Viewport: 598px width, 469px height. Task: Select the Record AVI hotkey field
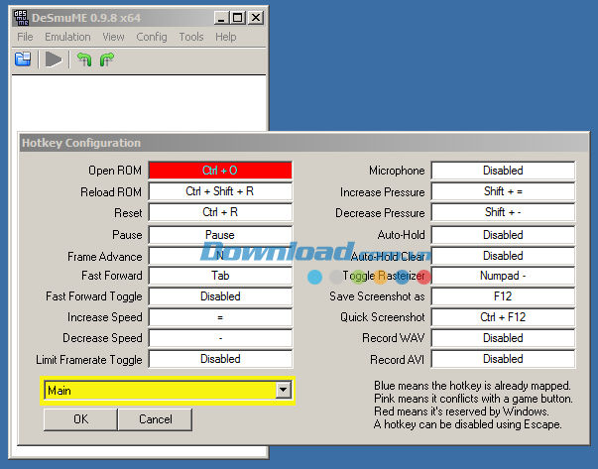503,359
